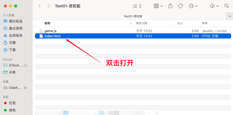Open 下载 in the sidebar
Screen dimensions: 233x115
12,50
